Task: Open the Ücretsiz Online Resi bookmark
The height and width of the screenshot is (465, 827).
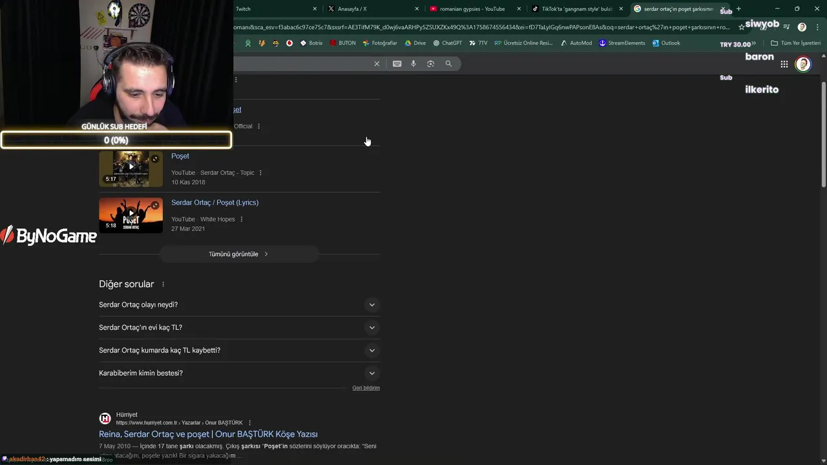Action: click(524, 43)
